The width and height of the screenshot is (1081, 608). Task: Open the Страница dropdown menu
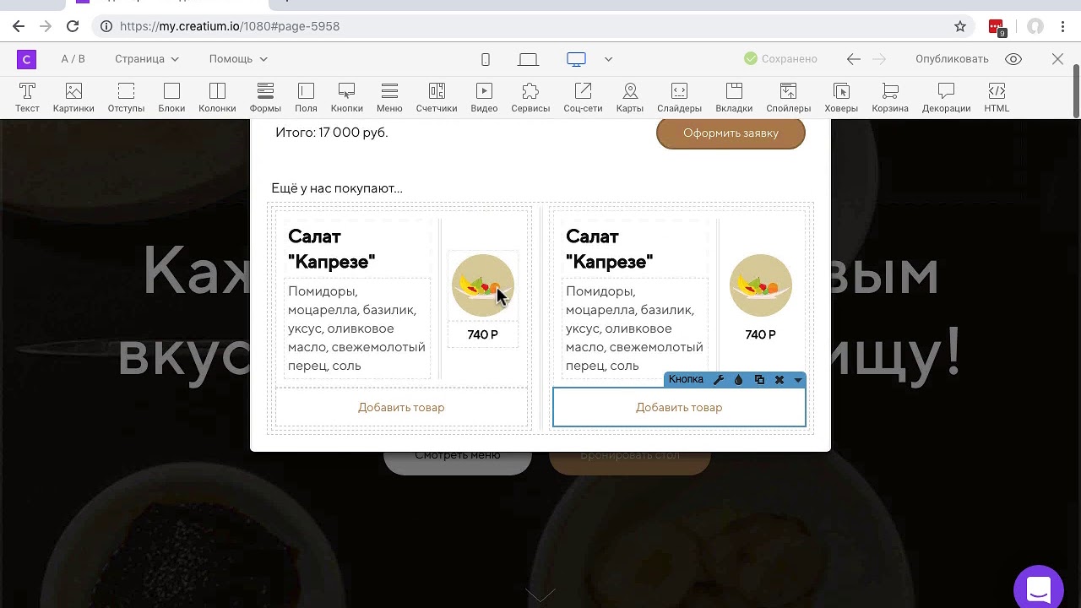click(x=147, y=59)
